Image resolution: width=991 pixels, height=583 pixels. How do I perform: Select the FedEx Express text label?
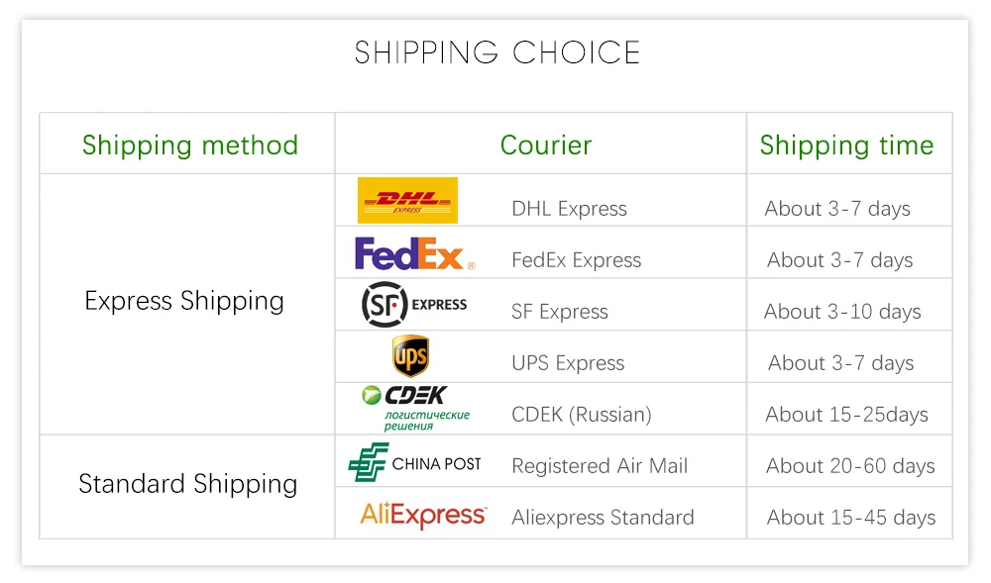[x=577, y=260]
